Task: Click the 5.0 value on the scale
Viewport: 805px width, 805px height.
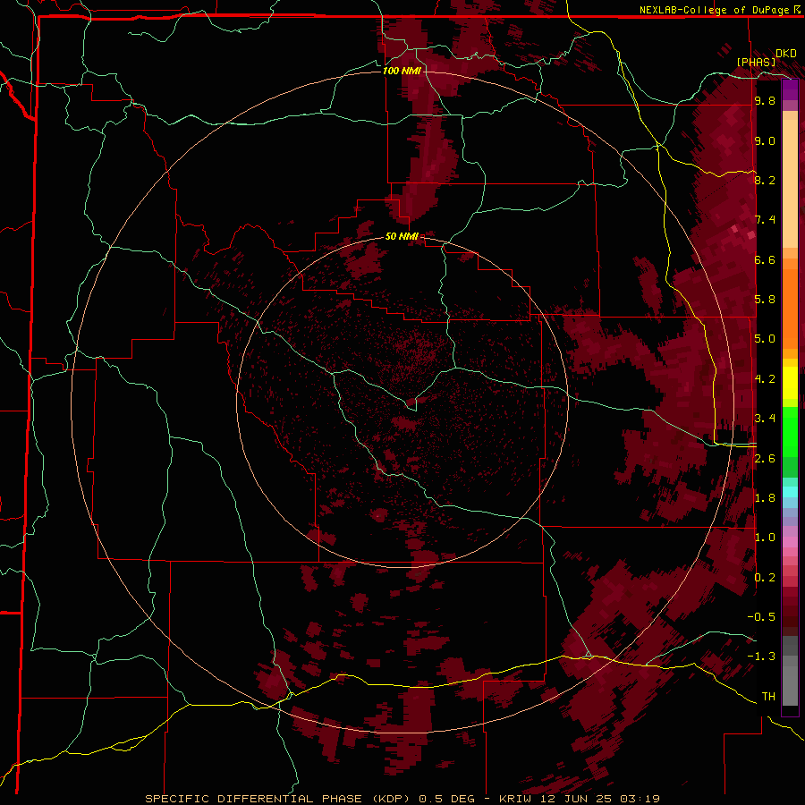Action: coord(765,339)
